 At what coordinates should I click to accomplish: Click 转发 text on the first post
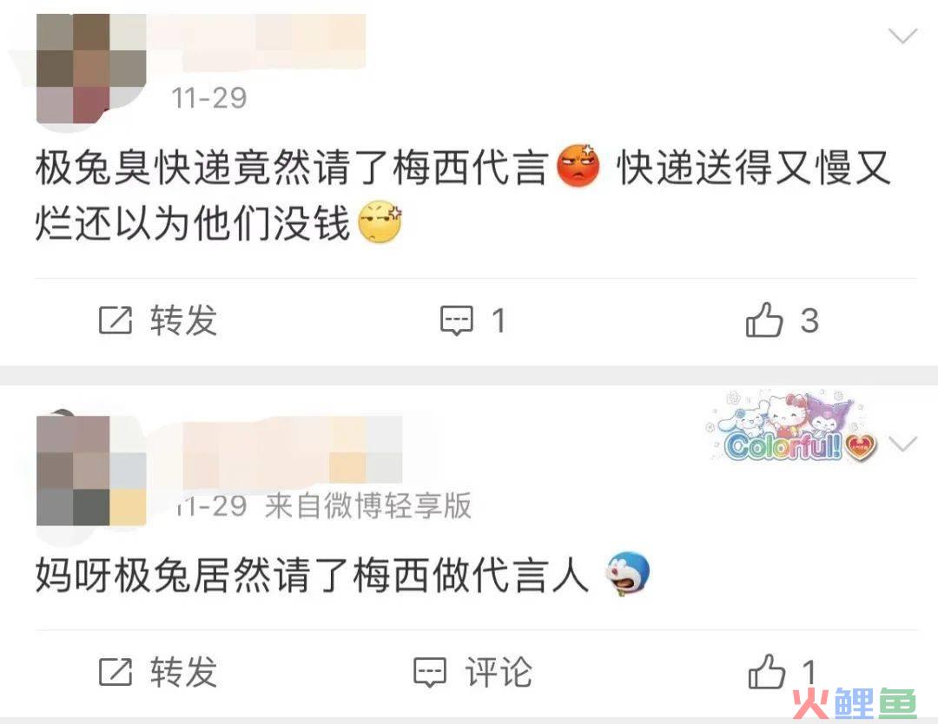(x=183, y=319)
